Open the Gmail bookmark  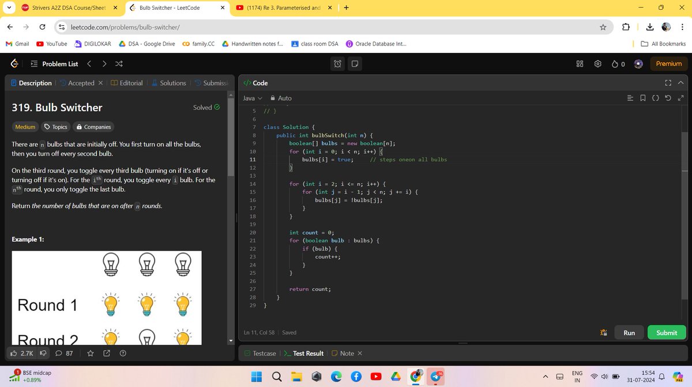(17, 44)
